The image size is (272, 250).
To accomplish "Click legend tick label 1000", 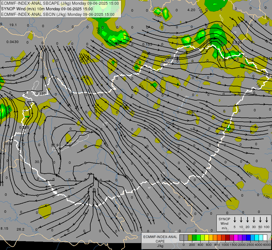I will coord(225,245).
